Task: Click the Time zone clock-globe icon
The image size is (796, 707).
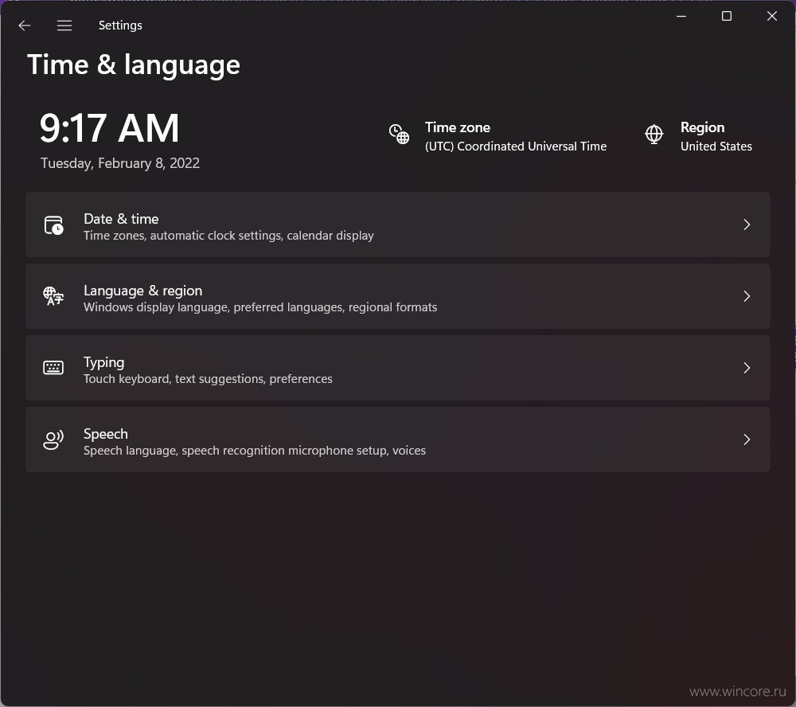Action: click(x=400, y=134)
